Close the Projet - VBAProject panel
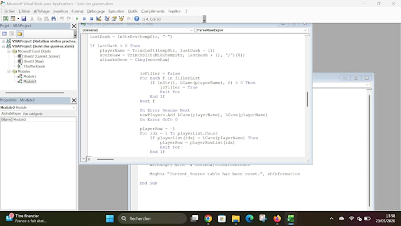The image size is (401, 226). coord(74,26)
